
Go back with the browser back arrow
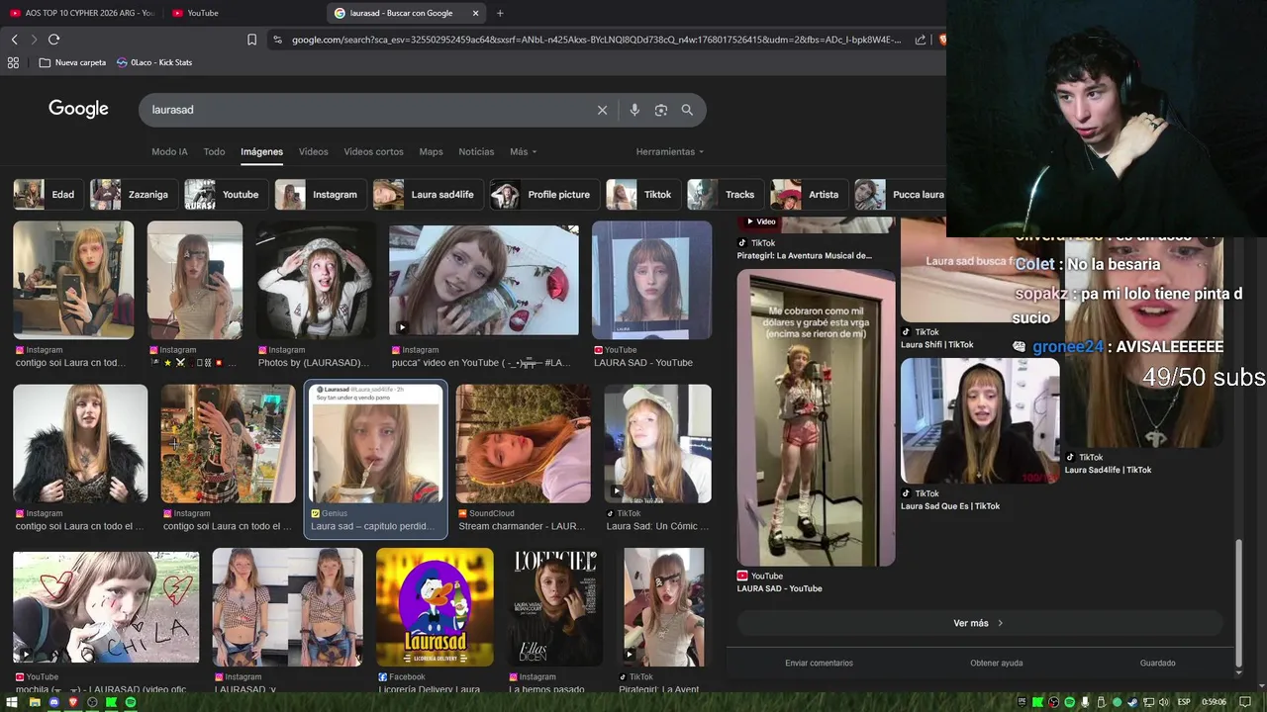(x=14, y=40)
